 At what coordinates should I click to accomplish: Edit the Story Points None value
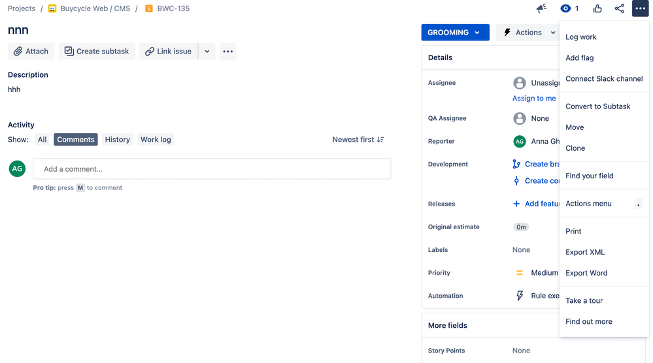click(x=521, y=351)
